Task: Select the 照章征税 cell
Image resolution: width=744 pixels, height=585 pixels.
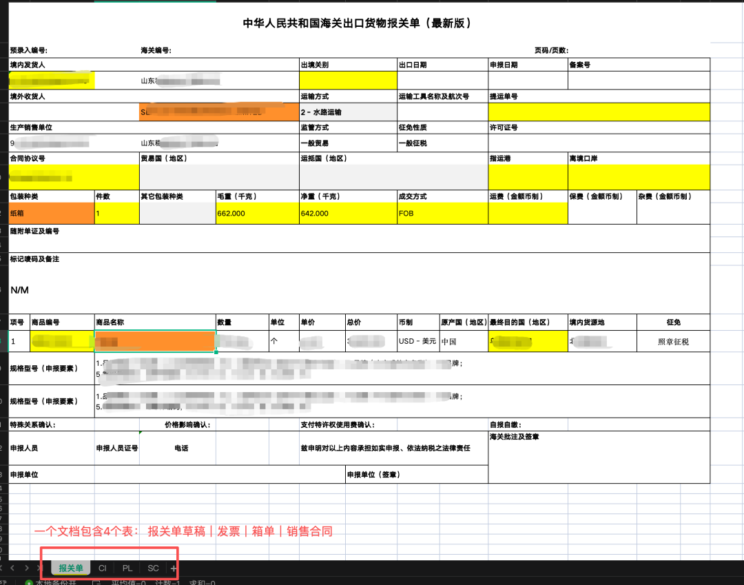Action: 673,341
